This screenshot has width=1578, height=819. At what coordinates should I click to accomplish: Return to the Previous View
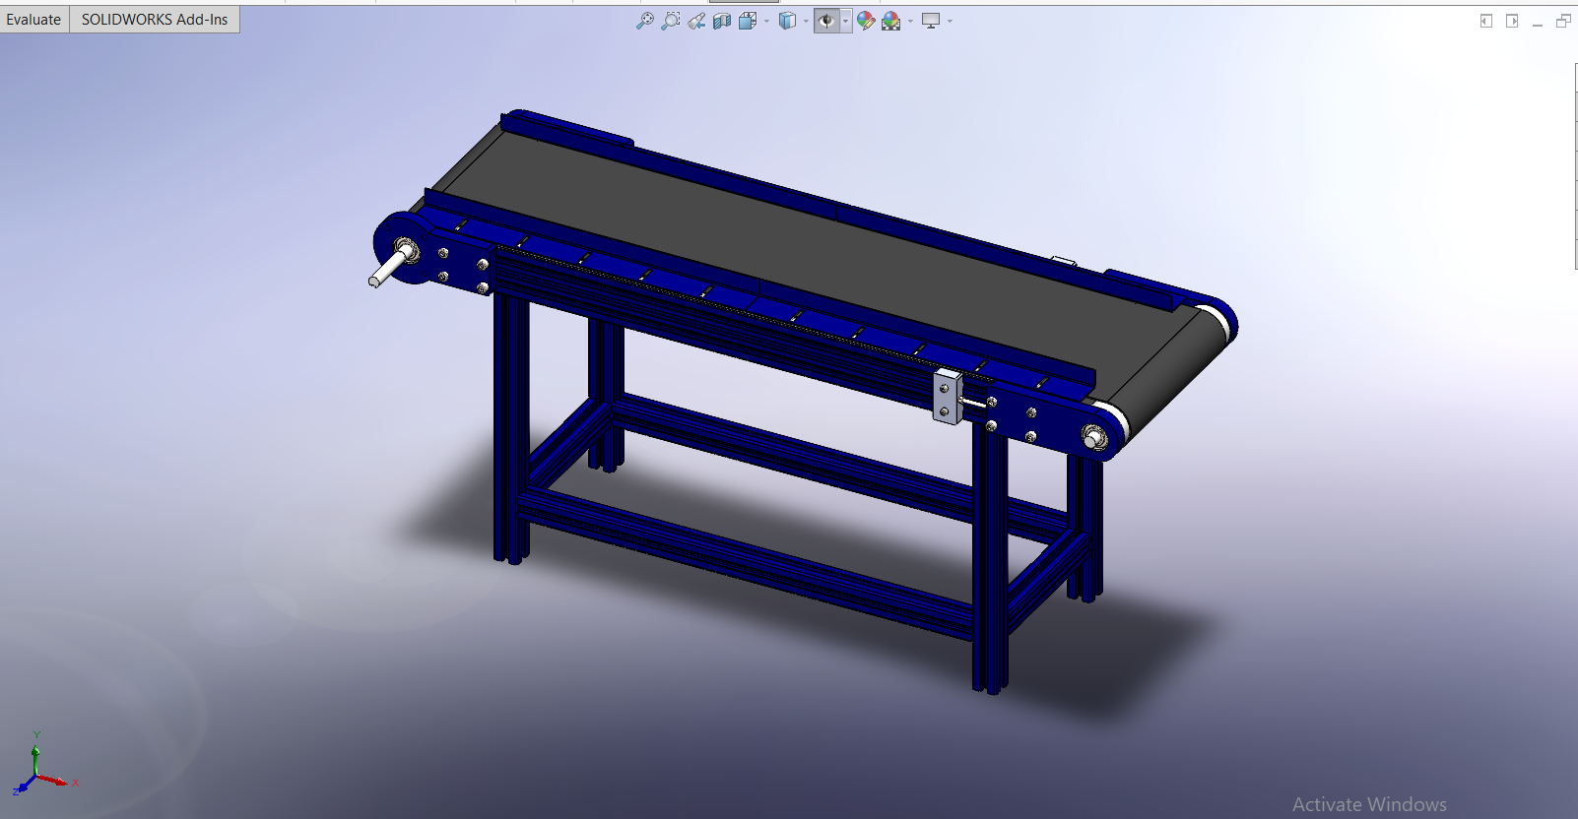point(696,21)
